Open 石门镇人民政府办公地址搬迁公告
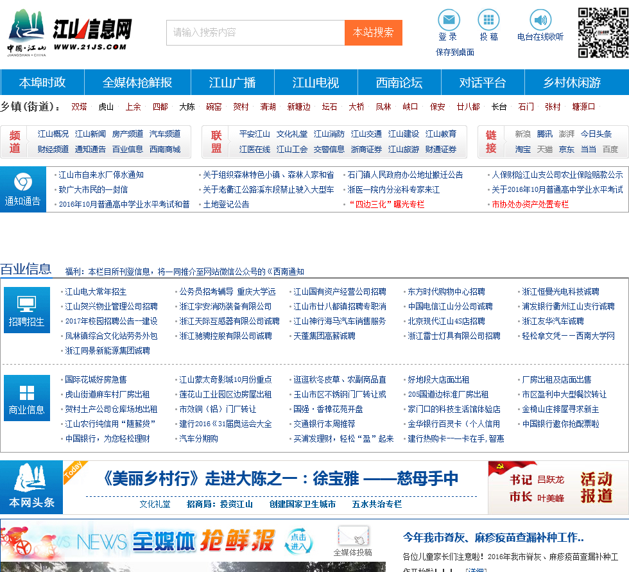This screenshot has width=629, height=572. point(405,175)
